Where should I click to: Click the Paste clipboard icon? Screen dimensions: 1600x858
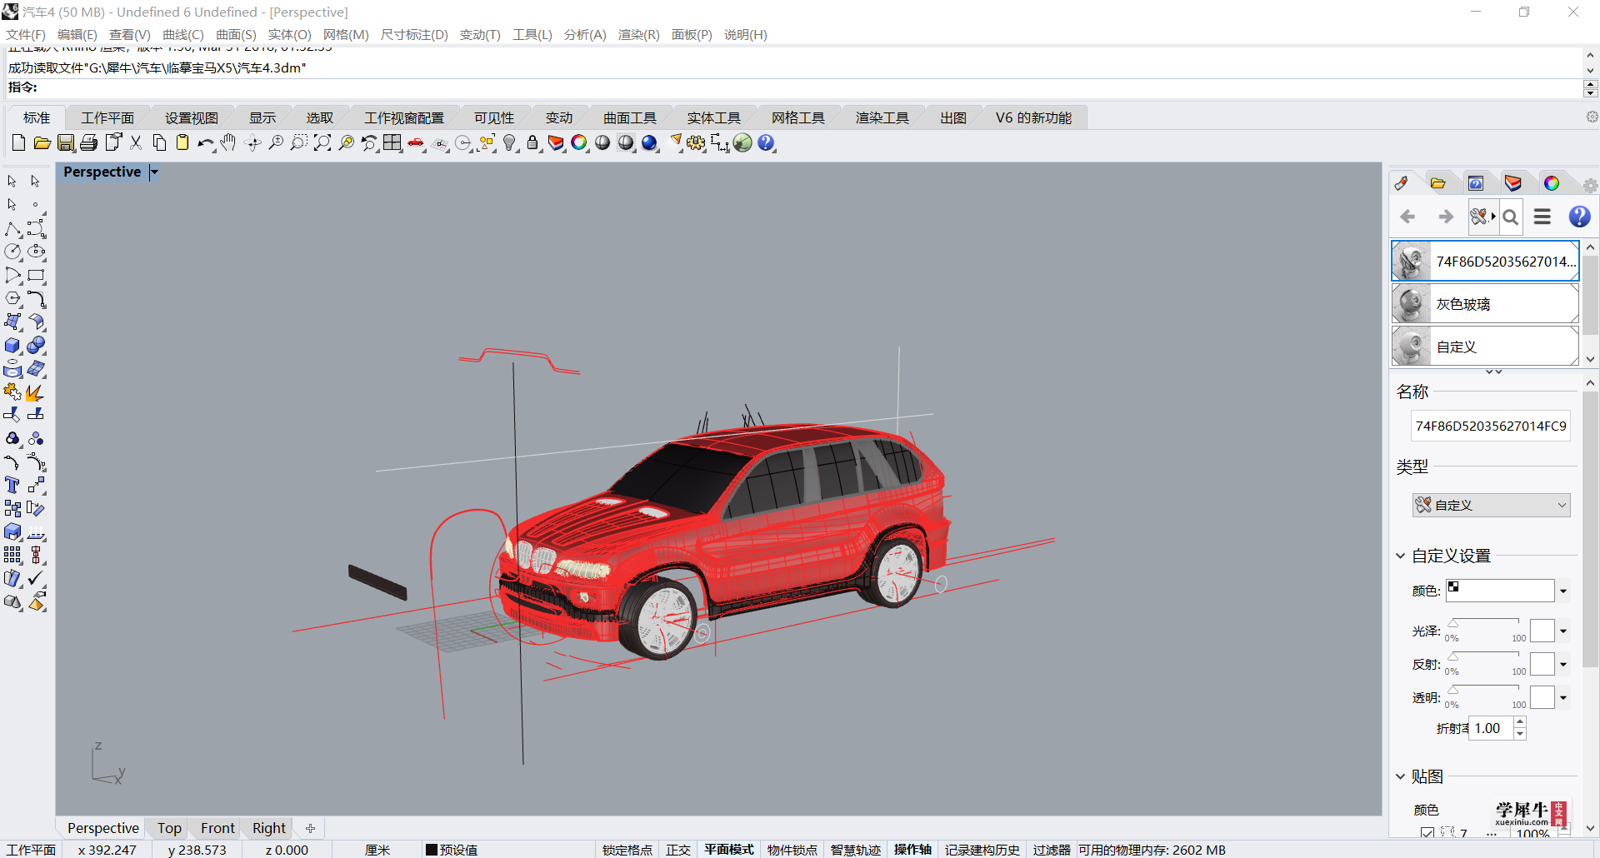(x=182, y=143)
